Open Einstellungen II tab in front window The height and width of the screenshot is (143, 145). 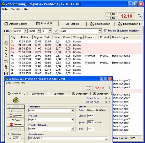(101, 94)
